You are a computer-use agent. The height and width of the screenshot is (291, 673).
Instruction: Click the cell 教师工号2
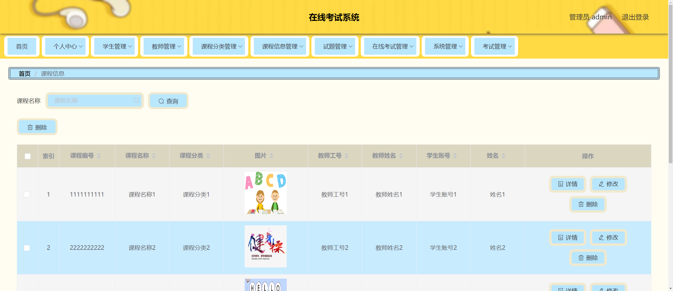(x=335, y=248)
